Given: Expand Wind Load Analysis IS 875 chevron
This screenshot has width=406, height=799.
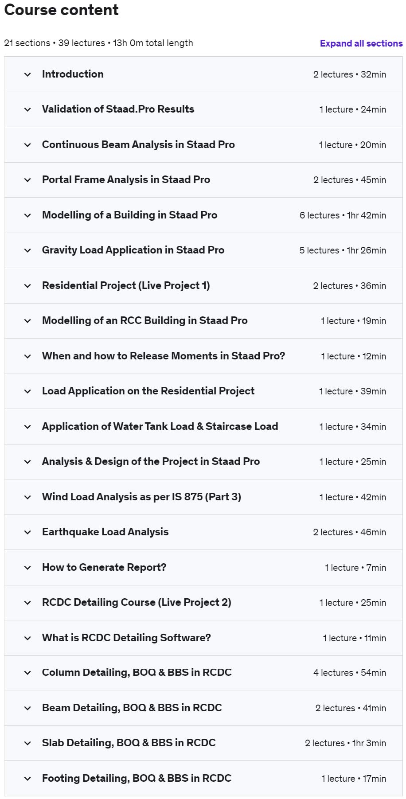Looking at the screenshot, I should coord(27,497).
